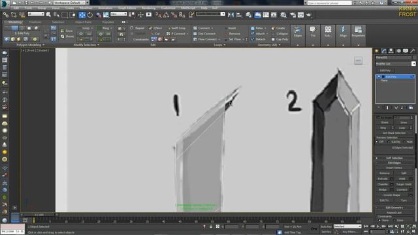
Task: Open the reference coordinate system View dropdown
Action: 119,14
